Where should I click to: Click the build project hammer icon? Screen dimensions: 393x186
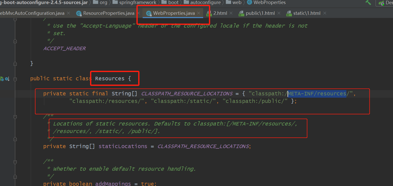368,2
